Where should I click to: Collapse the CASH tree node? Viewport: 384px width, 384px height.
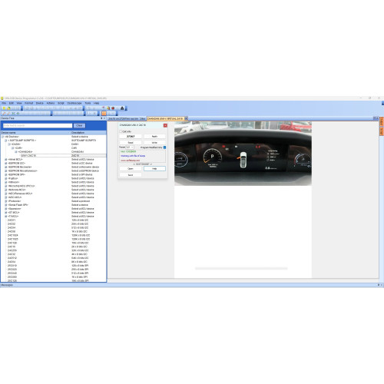coord(9,144)
